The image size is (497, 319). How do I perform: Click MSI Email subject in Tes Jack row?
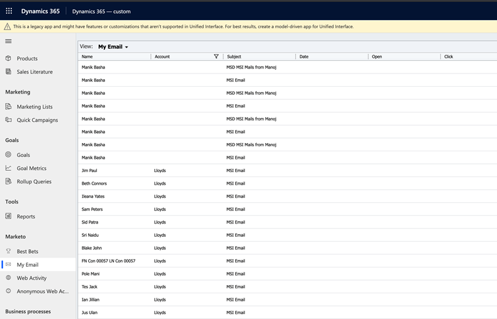point(235,287)
